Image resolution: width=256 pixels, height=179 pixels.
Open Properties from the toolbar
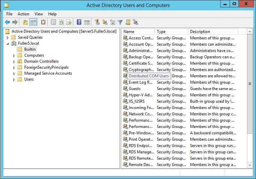[53, 22]
